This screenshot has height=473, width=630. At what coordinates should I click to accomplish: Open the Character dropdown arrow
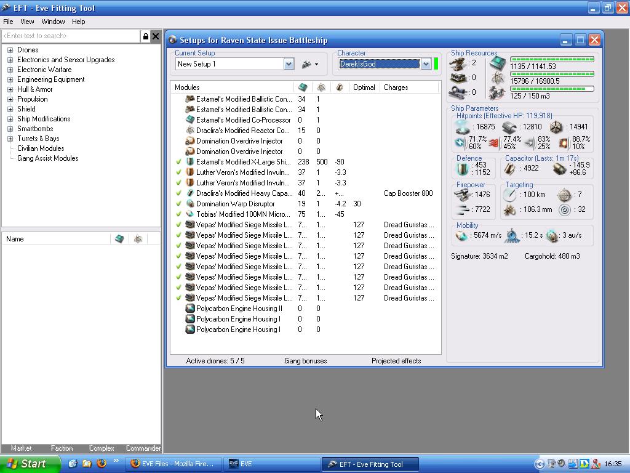426,64
